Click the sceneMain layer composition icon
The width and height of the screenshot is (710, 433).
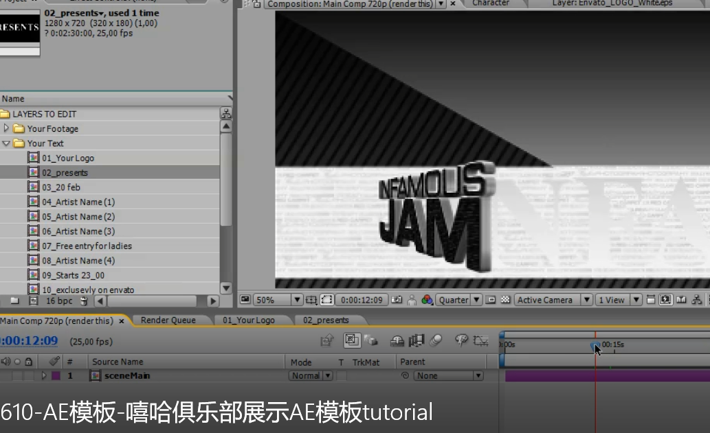coord(95,375)
